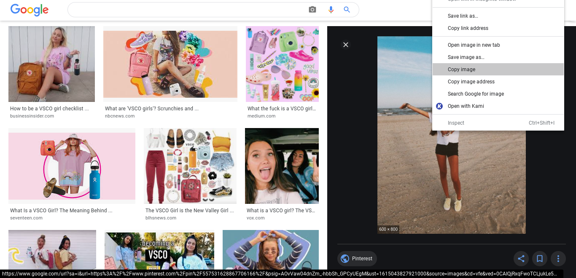Click the seventeen.com source text

tap(26, 218)
